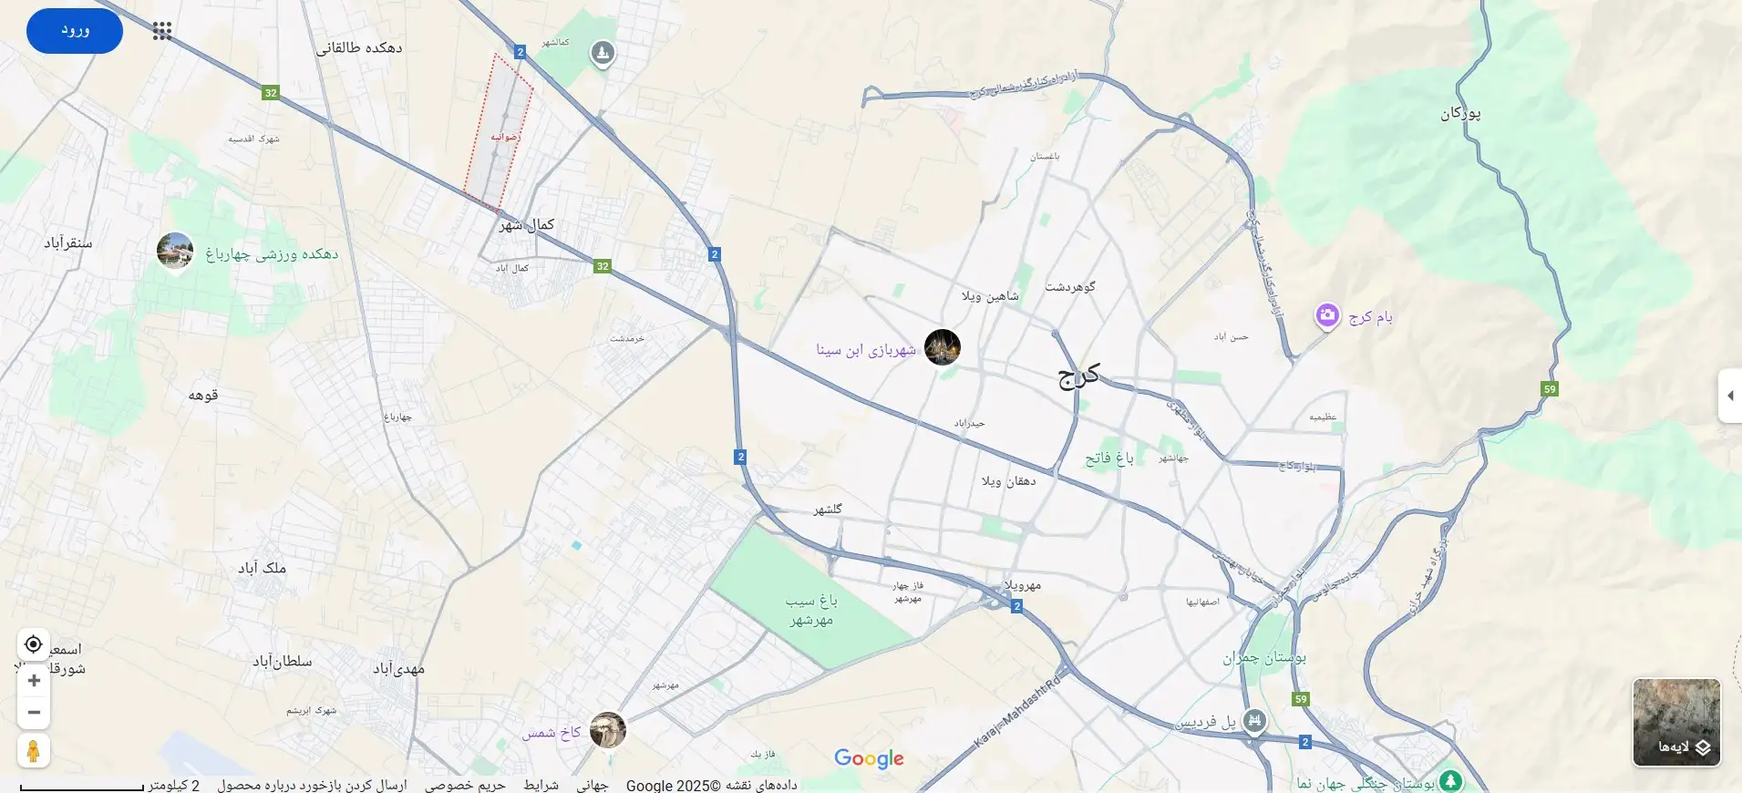Screen dimensions: 1742x793
Task: Click the کاخ شمس photo marker
Action: (607, 729)
